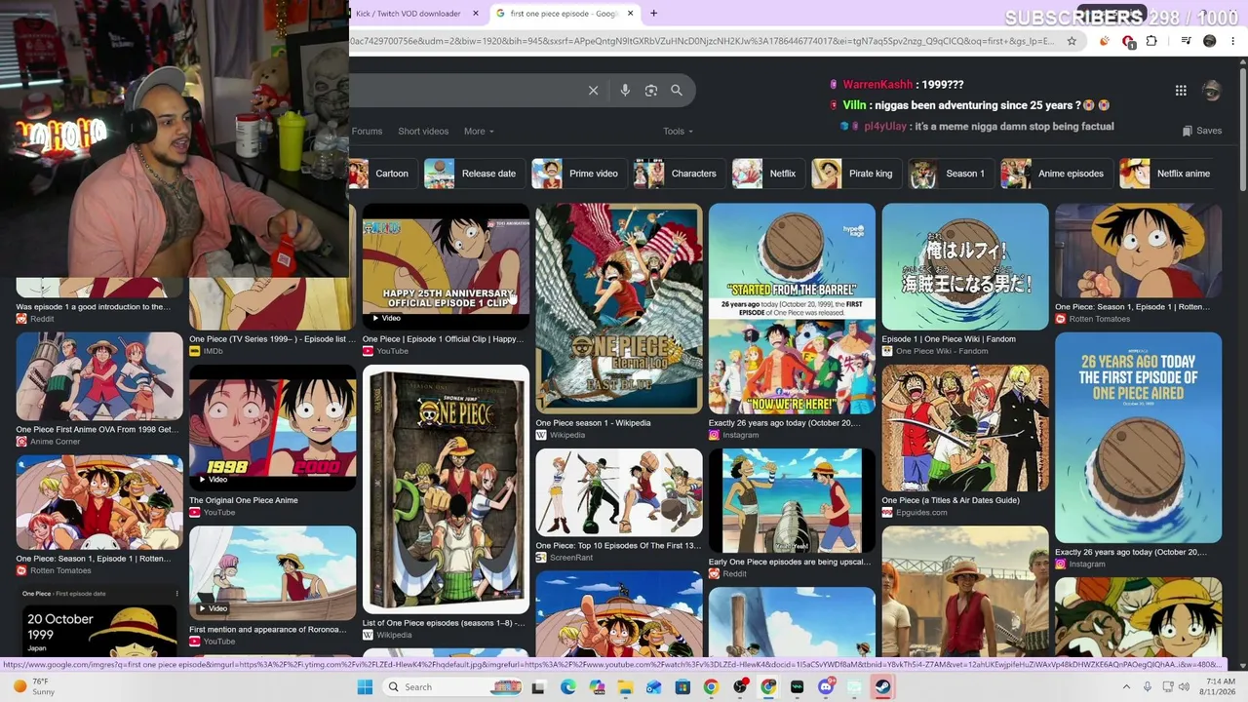
Task: Open Task View on the taskbar
Action: pyautogui.click(x=538, y=687)
